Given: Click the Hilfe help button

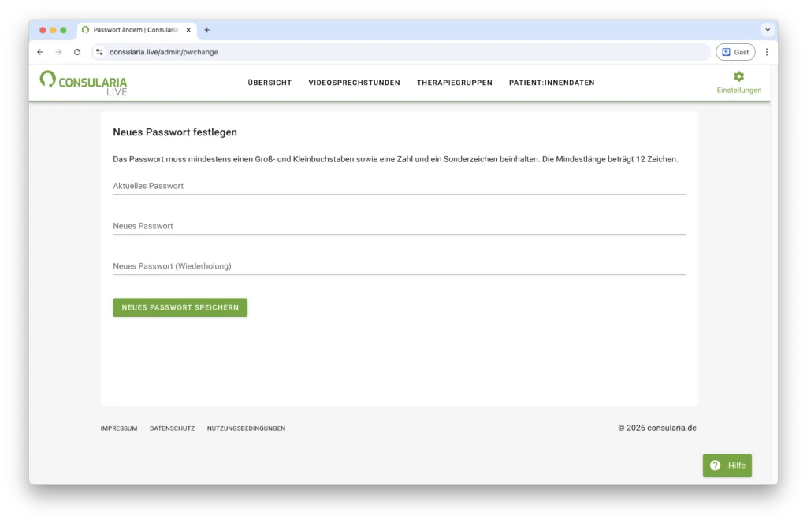Looking at the screenshot, I should tap(727, 466).
